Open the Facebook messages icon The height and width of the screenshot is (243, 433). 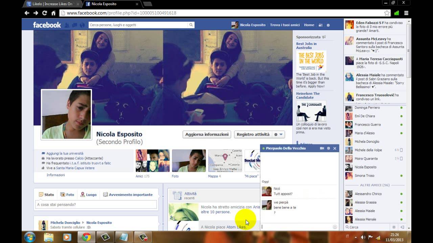[75, 25]
